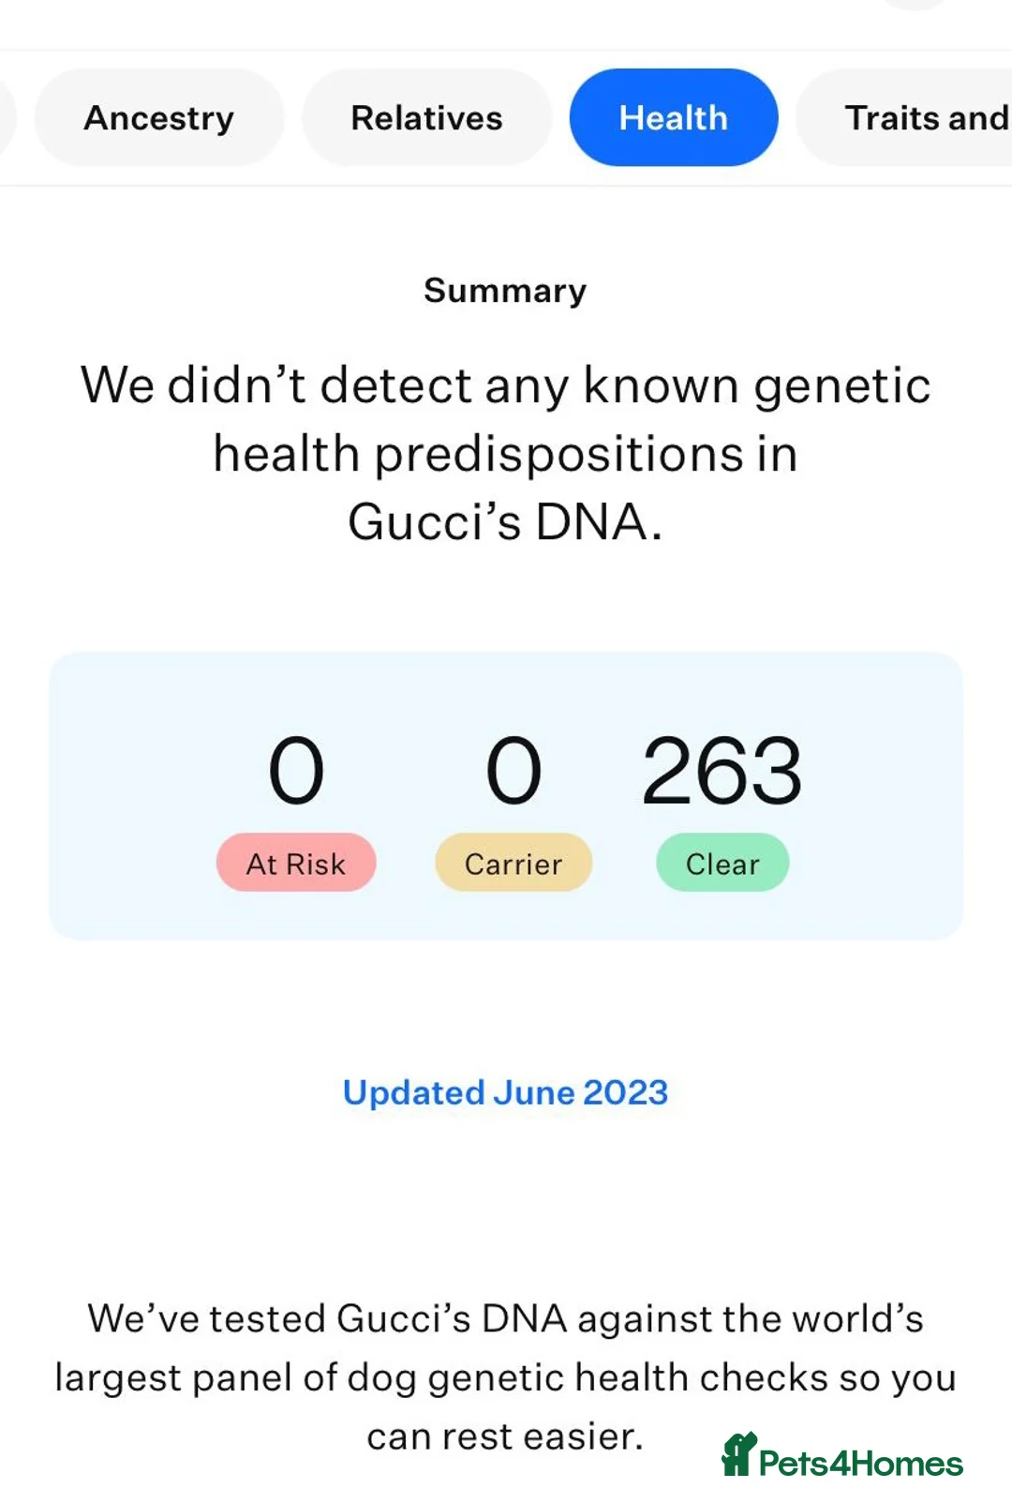Switch to the Ancestry tab

point(157,116)
